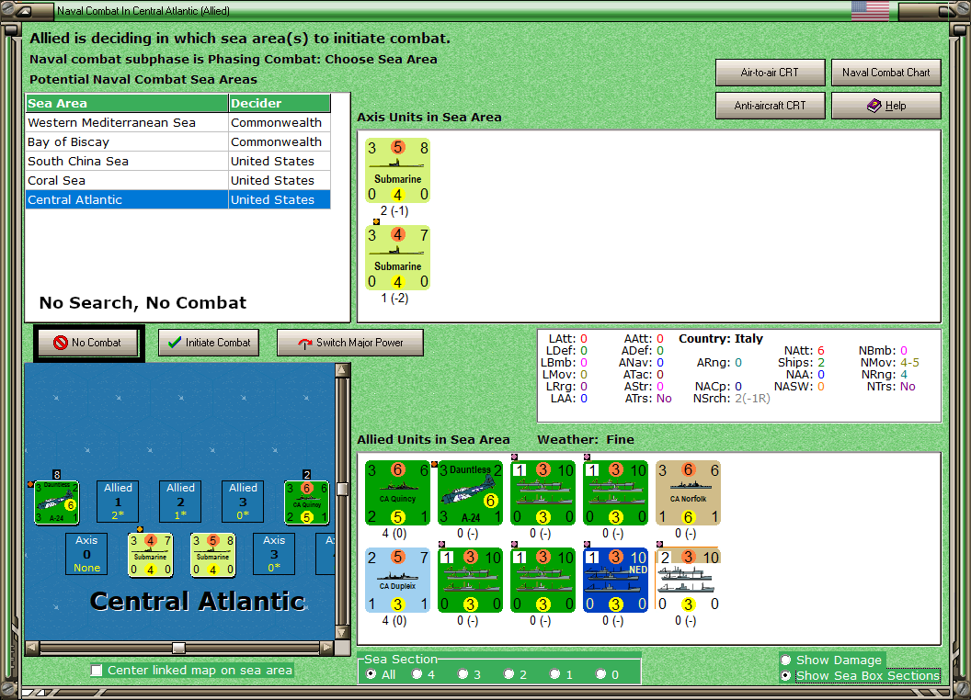Enable Center linked map on sea area
Image resolution: width=971 pixels, height=700 pixels.
tap(97, 671)
